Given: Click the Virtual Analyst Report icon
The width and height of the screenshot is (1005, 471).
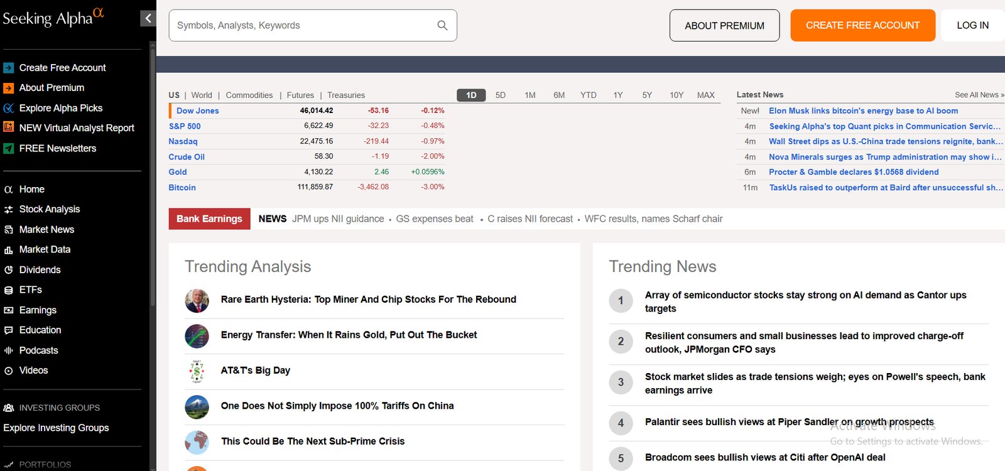Looking at the screenshot, I should tap(9, 127).
